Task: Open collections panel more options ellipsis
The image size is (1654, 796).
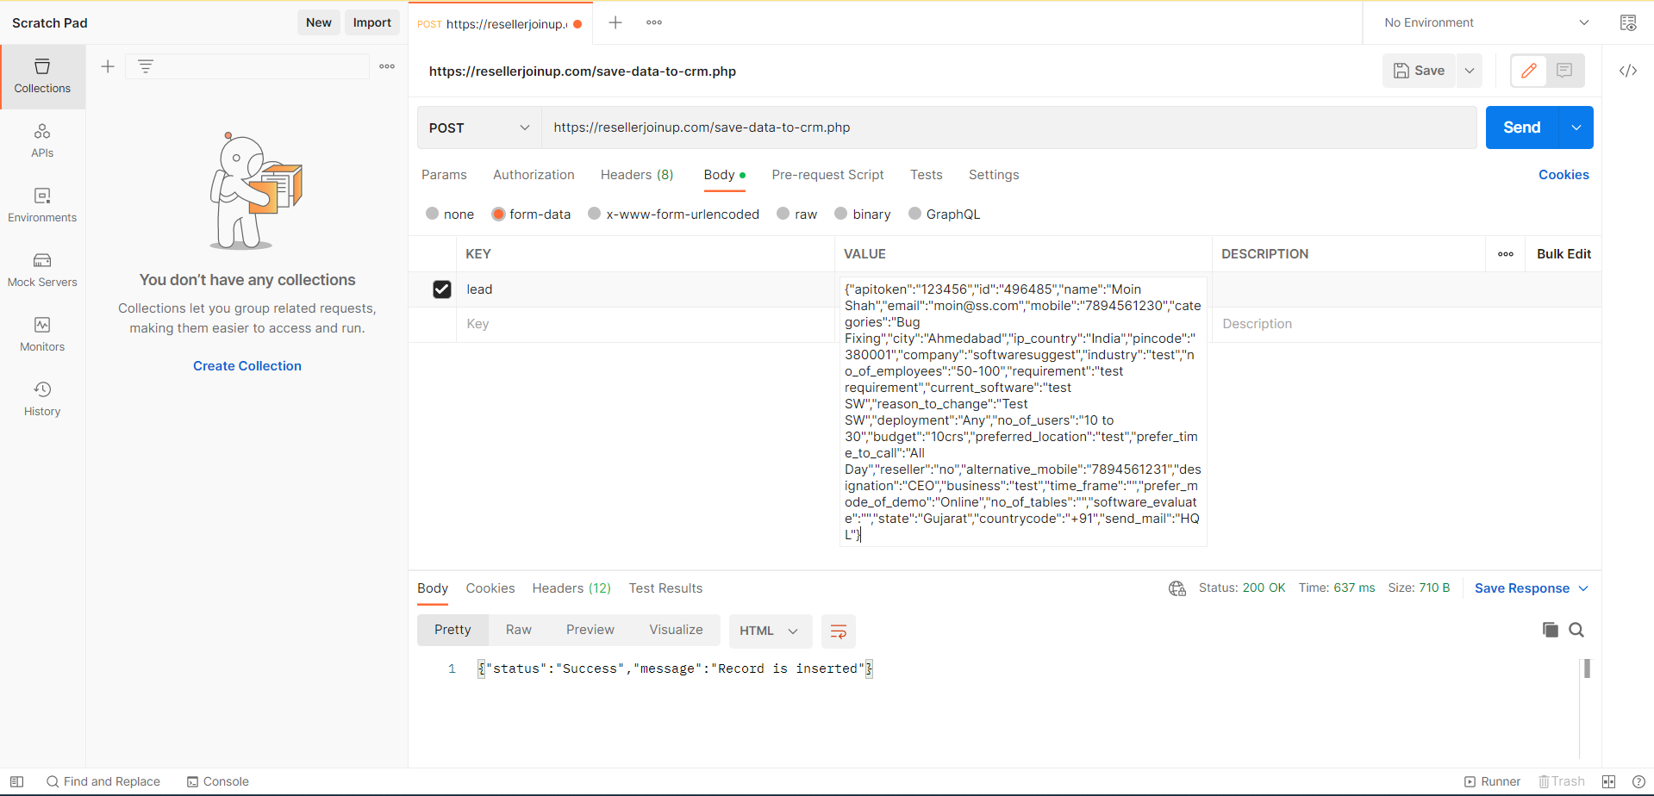Action: 387,66
